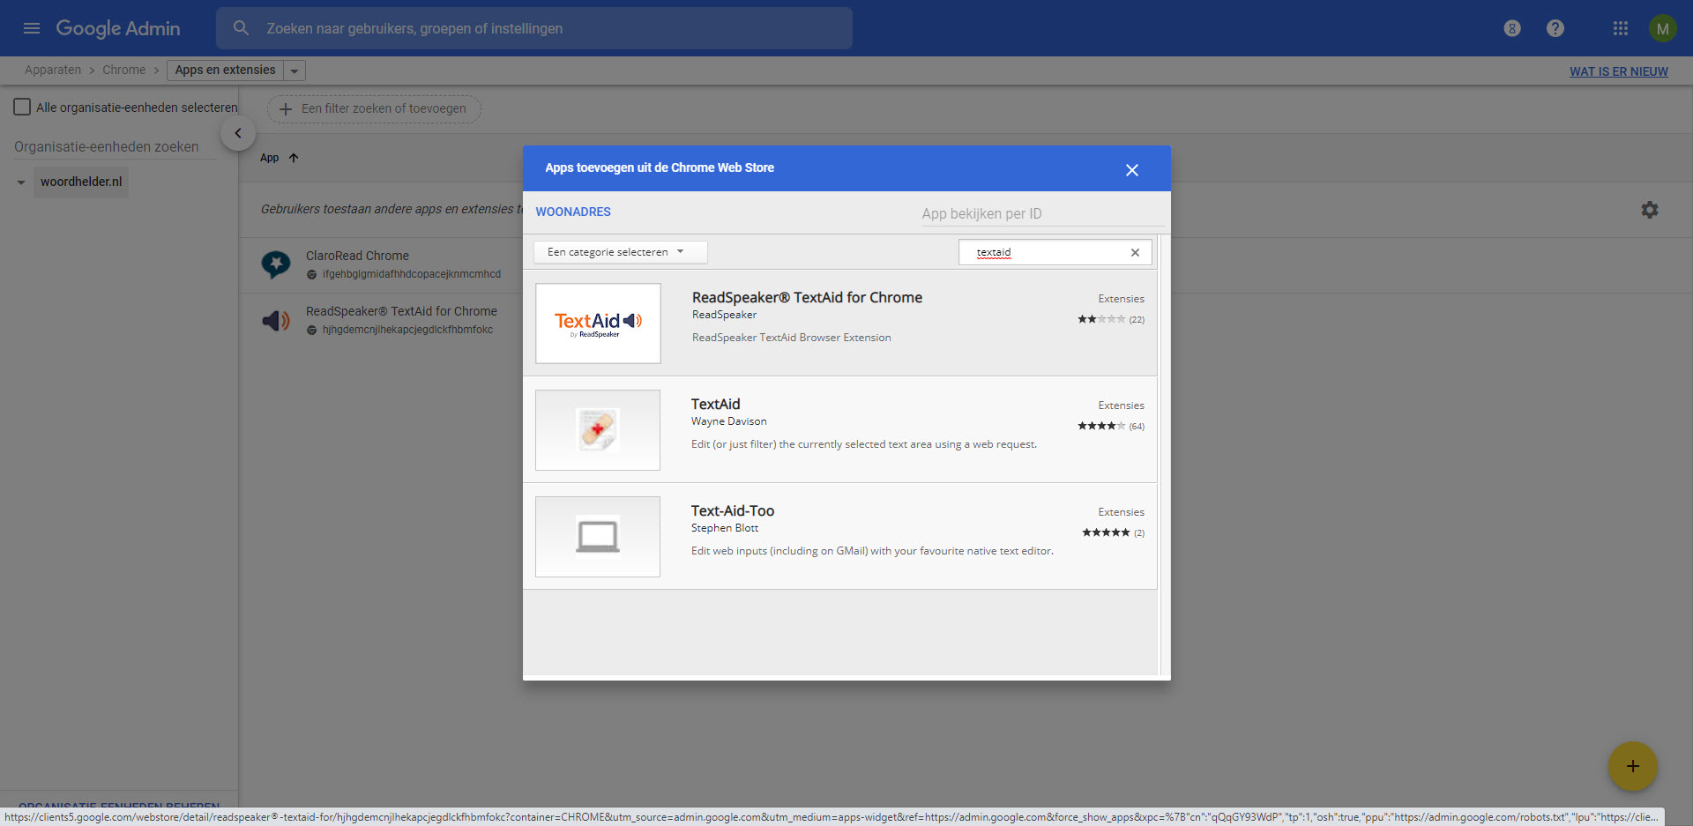Image resolution: width=1693 pixels, height=826 pixels.
Task: Click the search magnifier icon
Action: (241, 28)
